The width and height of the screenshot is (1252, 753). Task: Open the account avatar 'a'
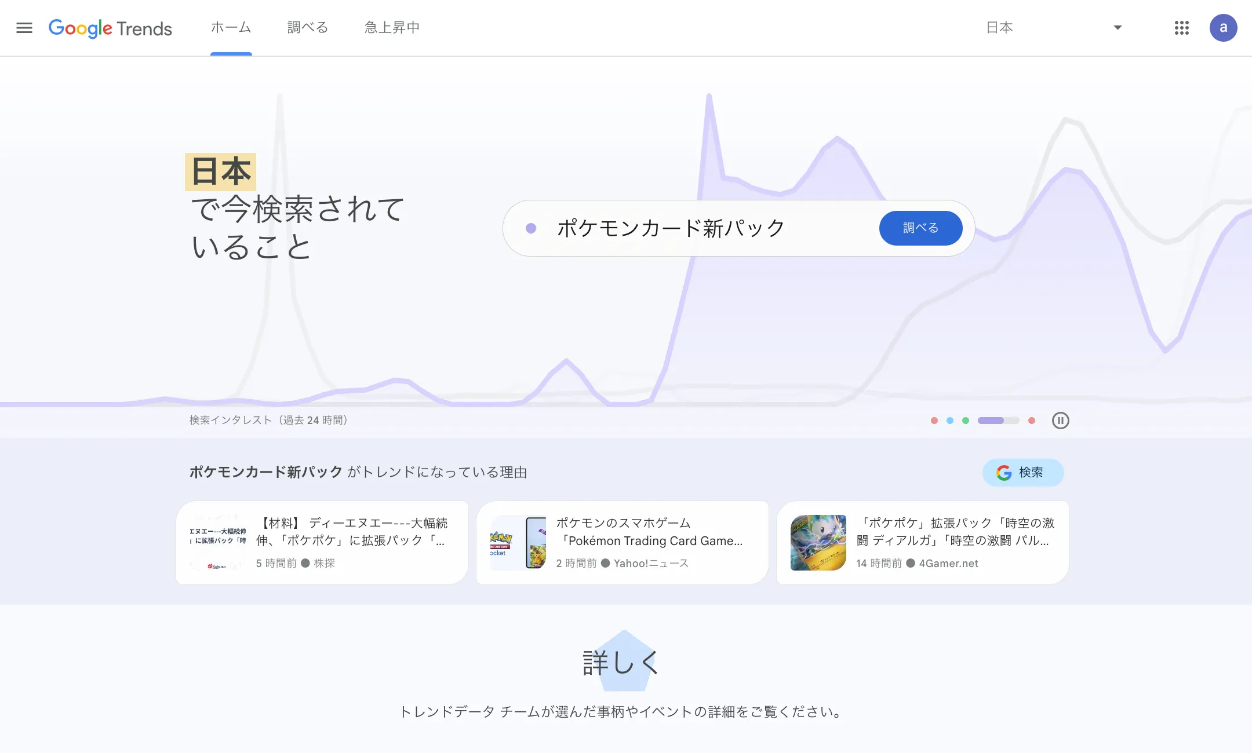(x=1223, y=28)
